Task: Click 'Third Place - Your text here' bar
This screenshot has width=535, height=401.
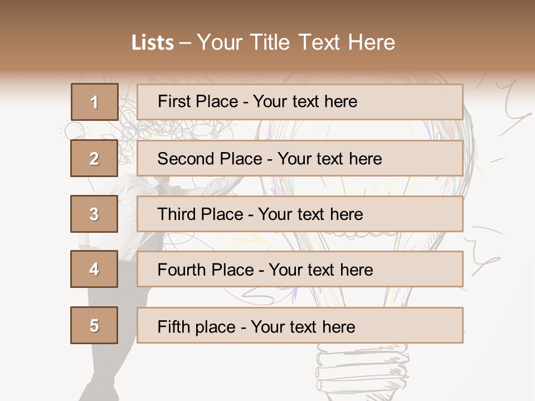Action: tap(300, 214)
